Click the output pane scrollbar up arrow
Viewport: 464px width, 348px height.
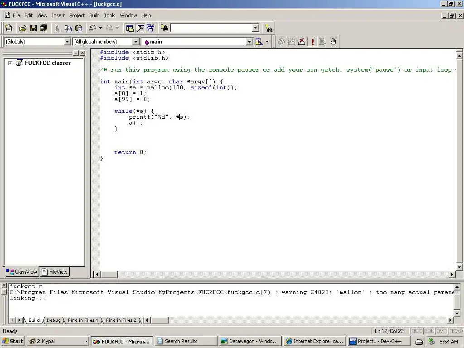[457, 287]
